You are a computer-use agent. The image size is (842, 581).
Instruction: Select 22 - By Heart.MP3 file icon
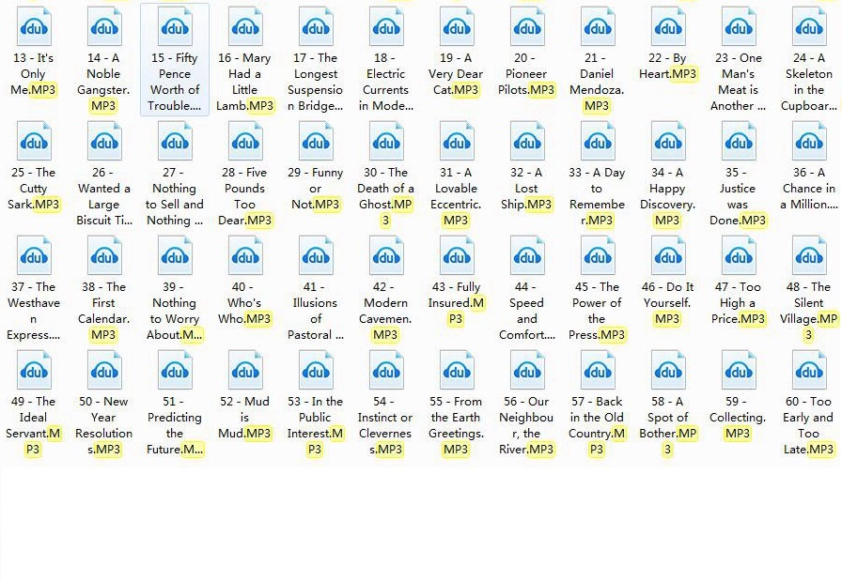tap(667, 27)
